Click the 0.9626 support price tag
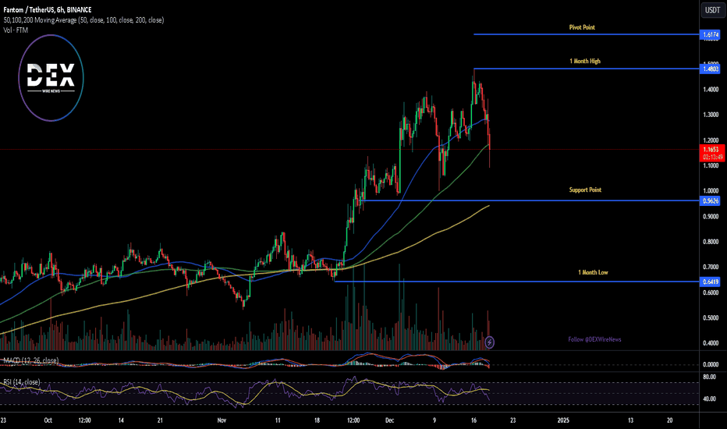Image resolution: width=727 pixels, height=429 pixels. click(x=711, y=200)
